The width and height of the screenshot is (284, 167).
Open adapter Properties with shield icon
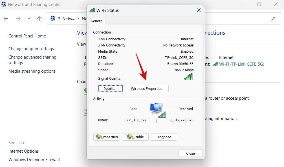point(107,137)
